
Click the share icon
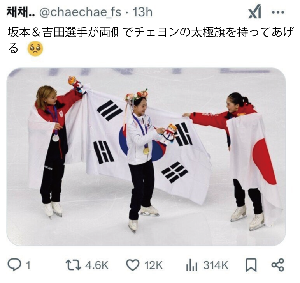coord(278,265)
